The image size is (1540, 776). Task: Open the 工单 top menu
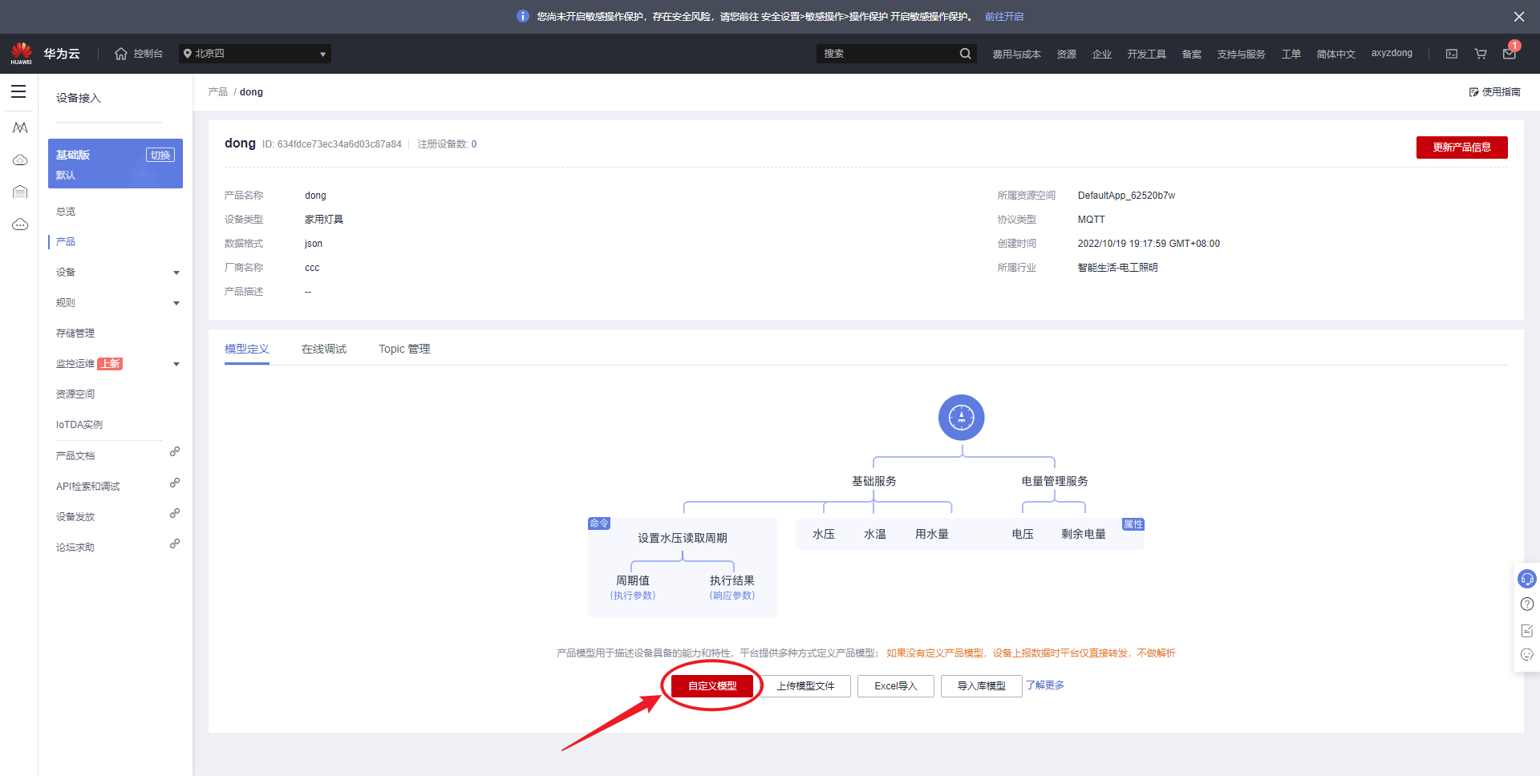click(x=1291, y=55)
